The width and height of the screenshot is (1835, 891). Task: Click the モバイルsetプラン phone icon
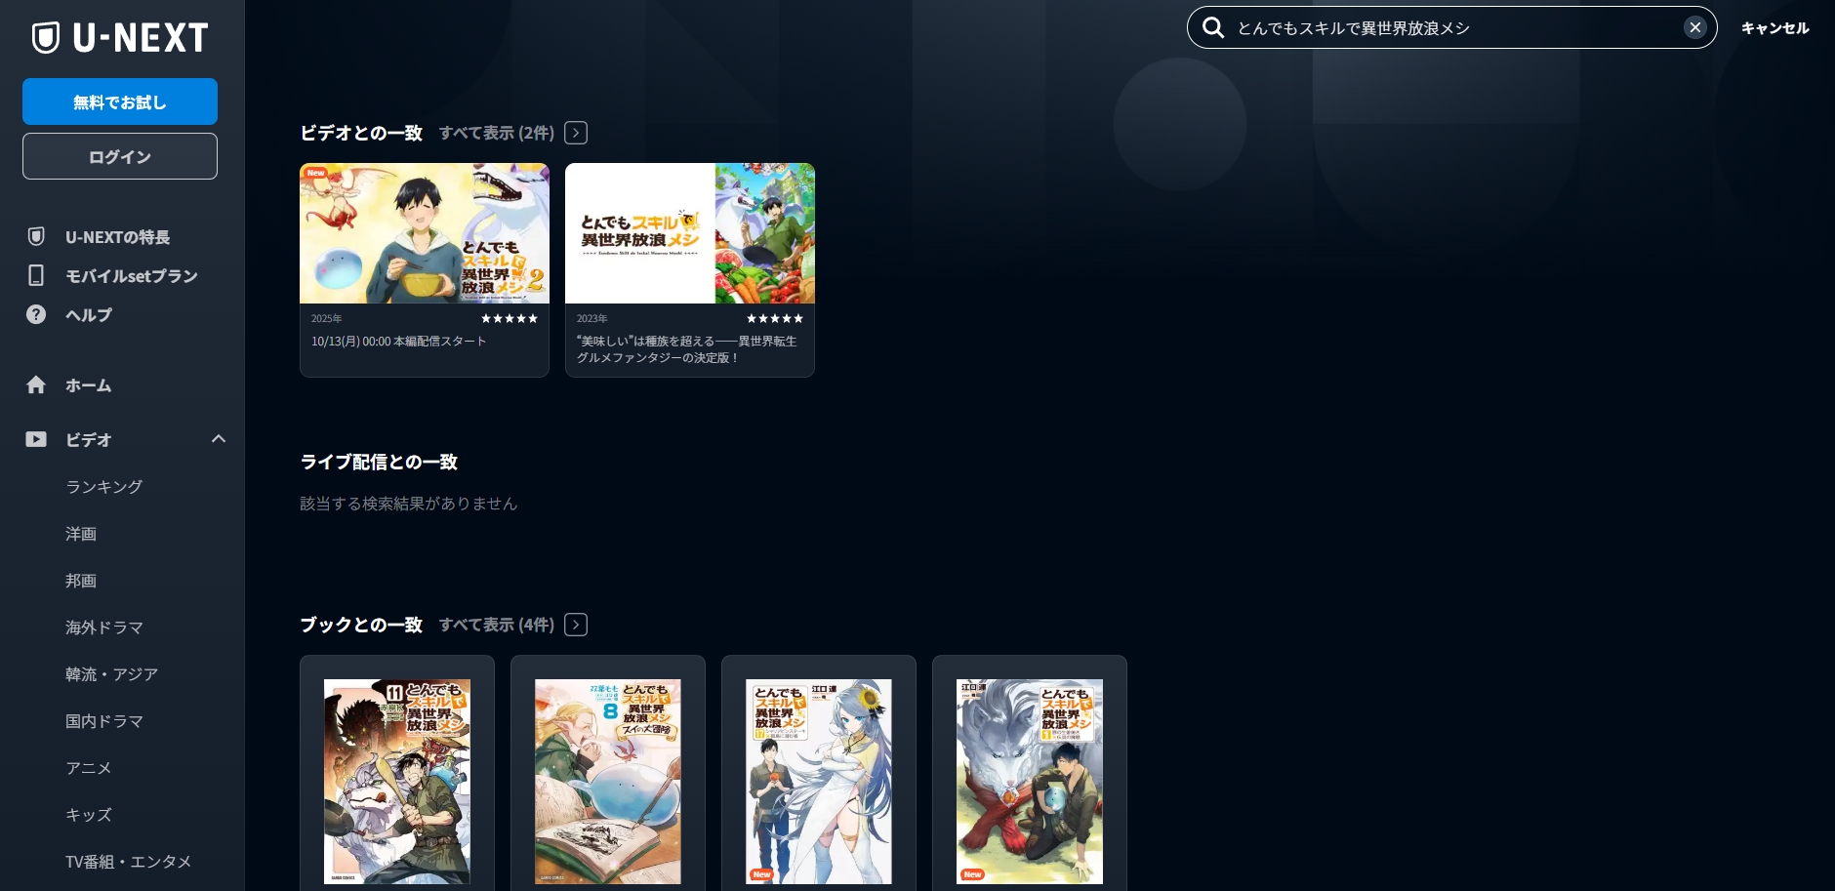pos(36,276)
